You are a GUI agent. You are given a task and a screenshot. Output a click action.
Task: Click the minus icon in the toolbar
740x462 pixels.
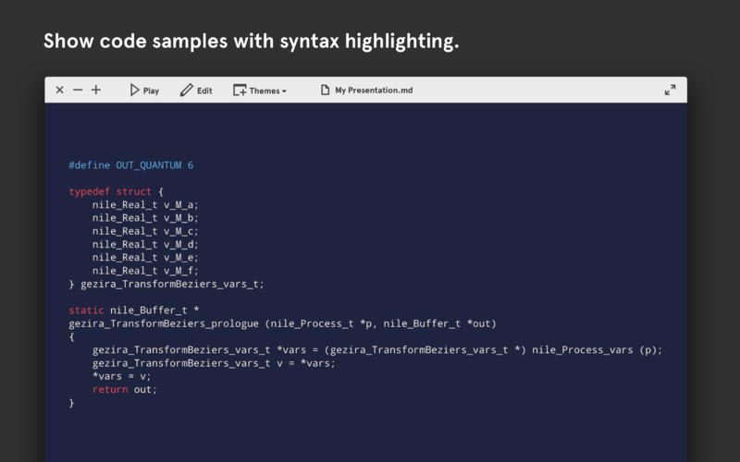pos(78,91)
